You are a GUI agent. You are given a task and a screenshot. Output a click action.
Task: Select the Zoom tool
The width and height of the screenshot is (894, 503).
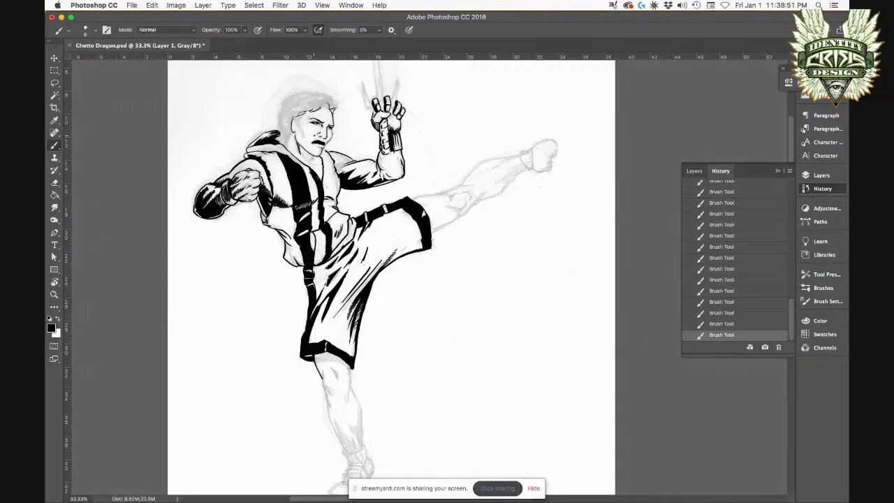point(54,295)
